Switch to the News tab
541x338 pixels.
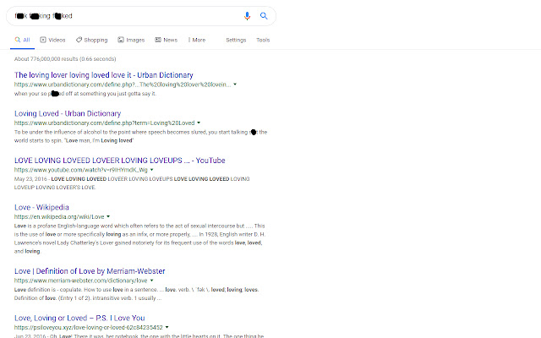166,40
